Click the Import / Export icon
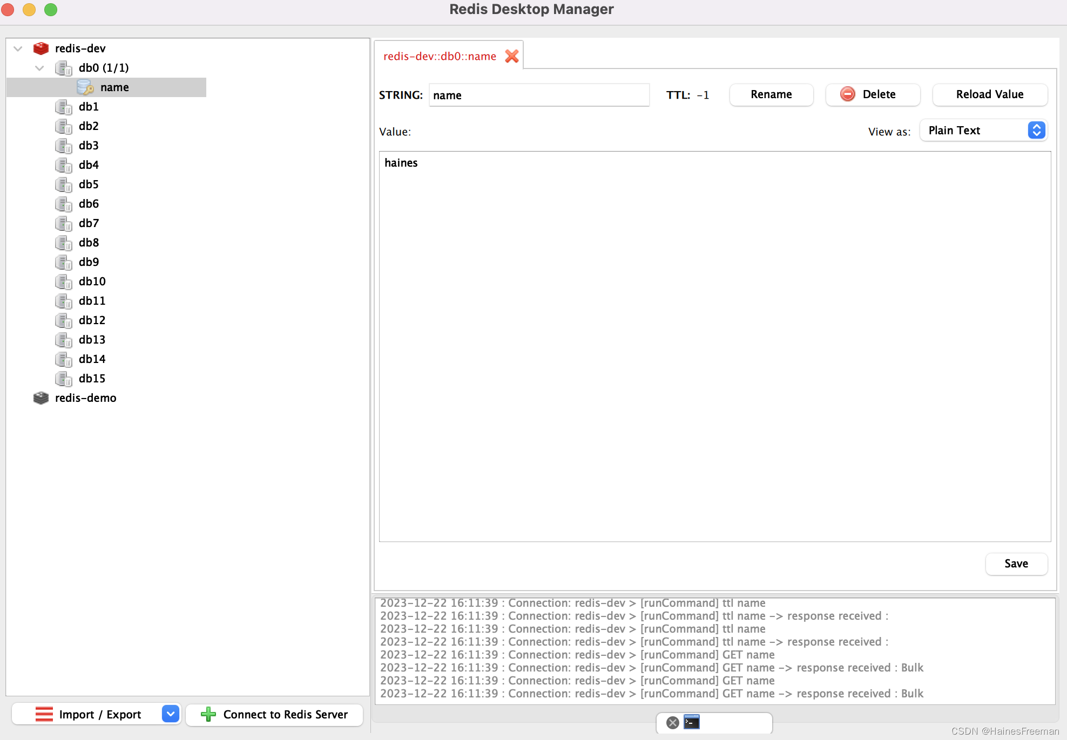 (x=40, y=714)
